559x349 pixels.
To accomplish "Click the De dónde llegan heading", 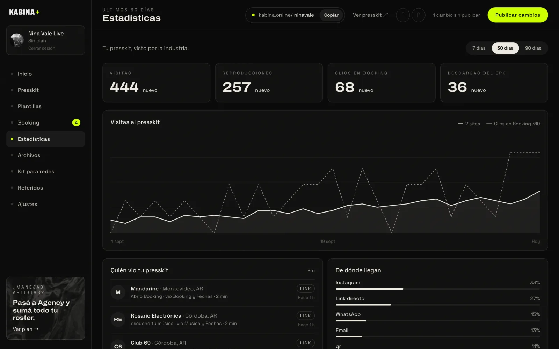I will pos(358,270).
